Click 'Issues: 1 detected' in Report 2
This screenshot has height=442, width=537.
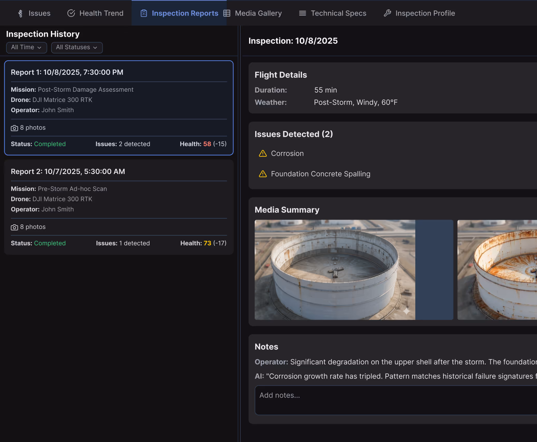123,243
